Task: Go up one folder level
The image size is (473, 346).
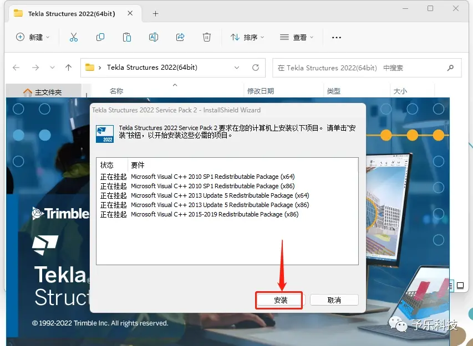Action: coord(68,68)
